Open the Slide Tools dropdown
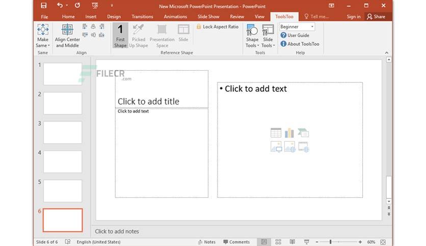This screenshot has width=426, height=246. coord(268,36)
